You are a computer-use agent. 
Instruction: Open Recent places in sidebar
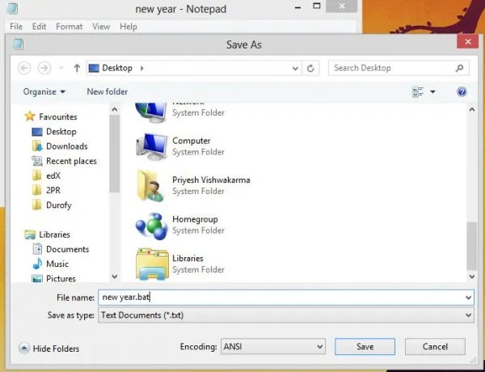point(65,161)
